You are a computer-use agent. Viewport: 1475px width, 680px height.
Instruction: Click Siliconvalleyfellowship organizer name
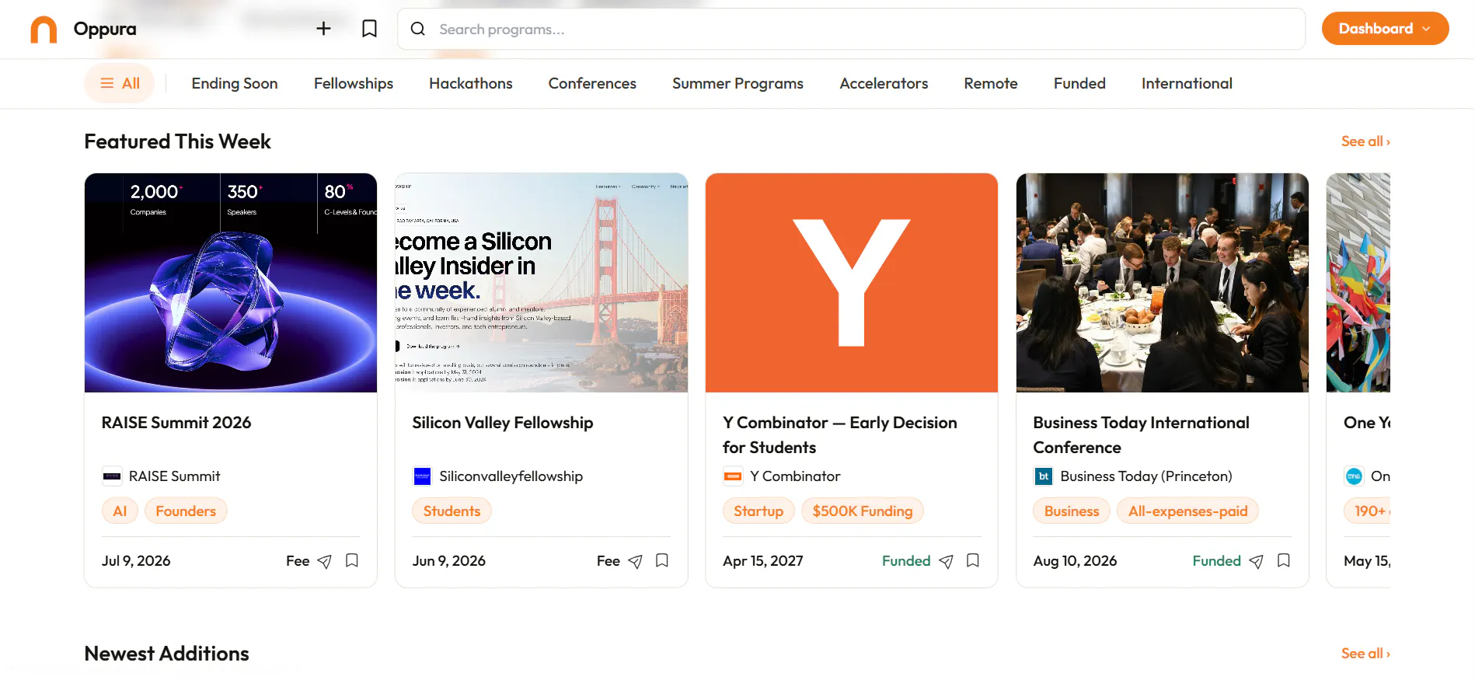click(511, 476)
